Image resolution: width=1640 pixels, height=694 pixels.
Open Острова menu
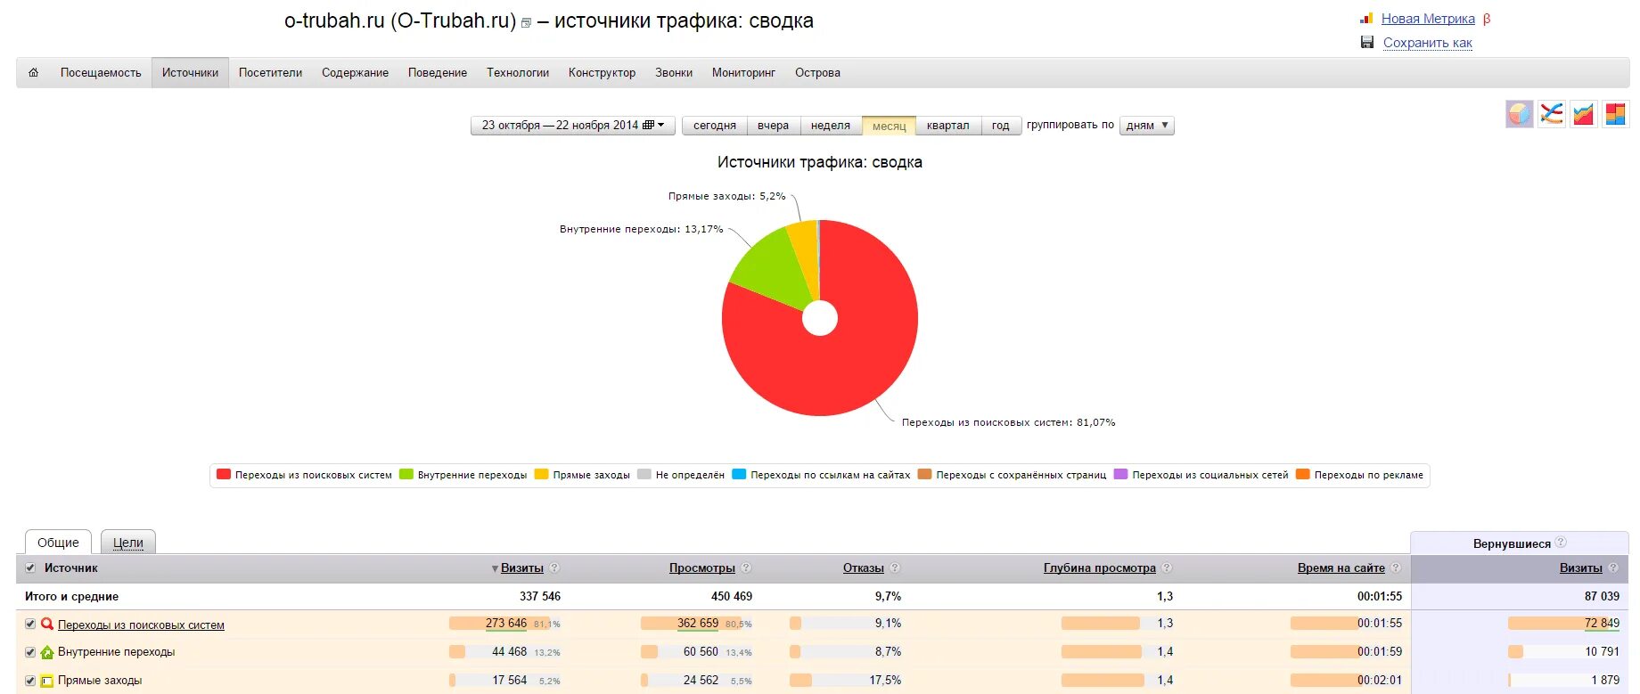coord(817,73)
